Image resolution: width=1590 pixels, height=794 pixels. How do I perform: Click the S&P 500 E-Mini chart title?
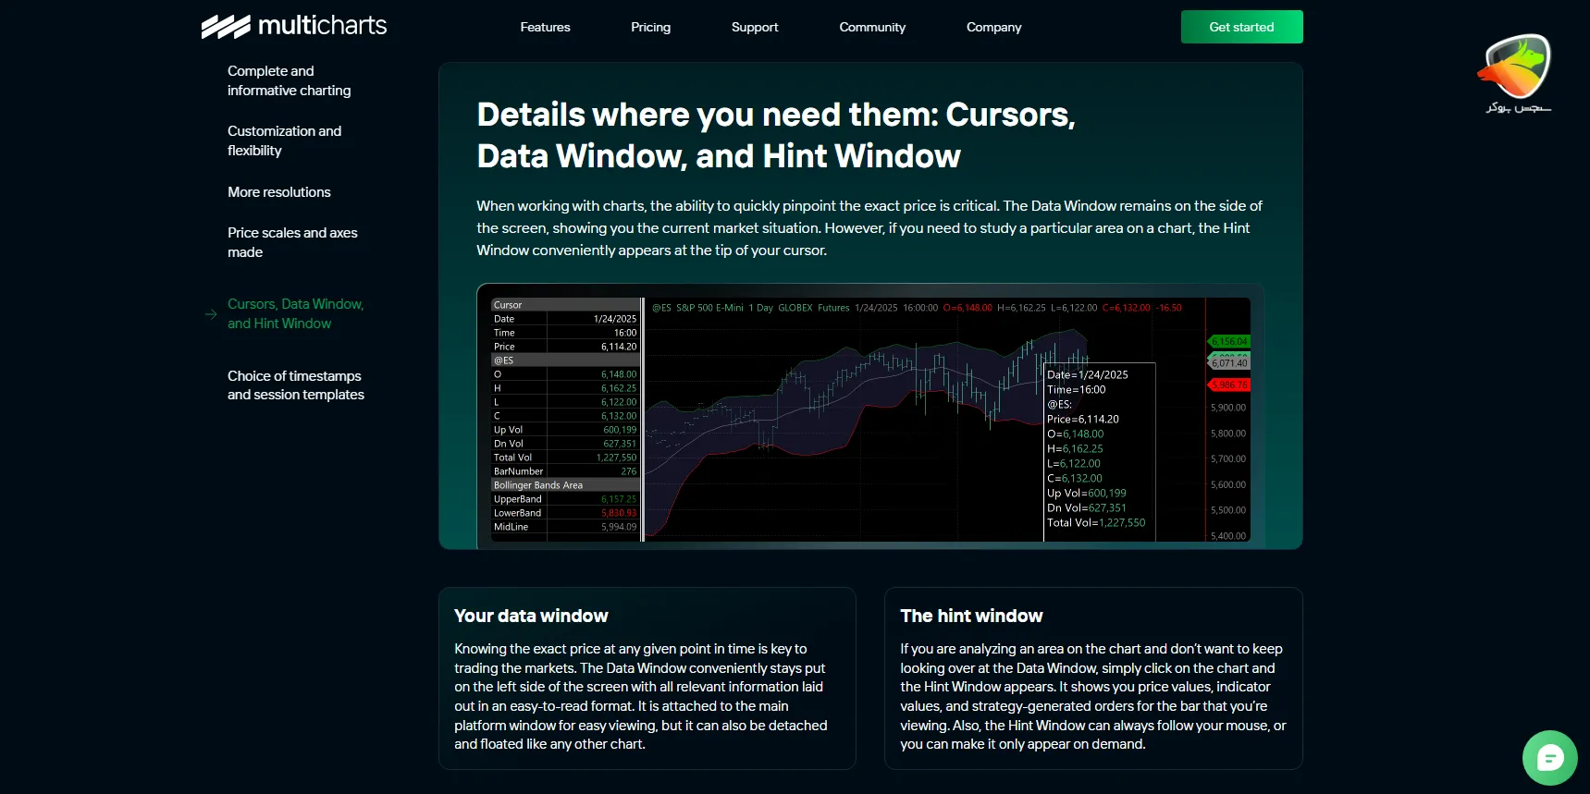(709, 308)
